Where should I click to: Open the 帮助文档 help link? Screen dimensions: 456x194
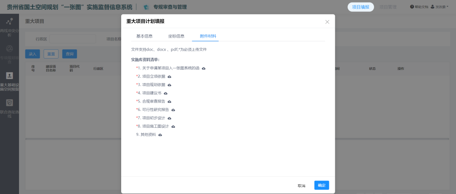tap(419, 7)
